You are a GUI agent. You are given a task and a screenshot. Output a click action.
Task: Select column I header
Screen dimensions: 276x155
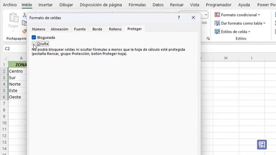[252, 58]
